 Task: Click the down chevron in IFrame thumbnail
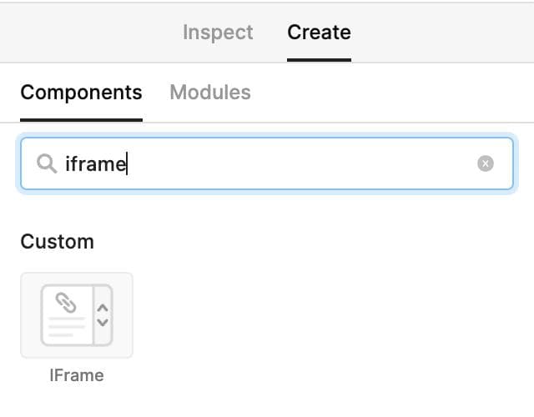[x=103, y=322]
